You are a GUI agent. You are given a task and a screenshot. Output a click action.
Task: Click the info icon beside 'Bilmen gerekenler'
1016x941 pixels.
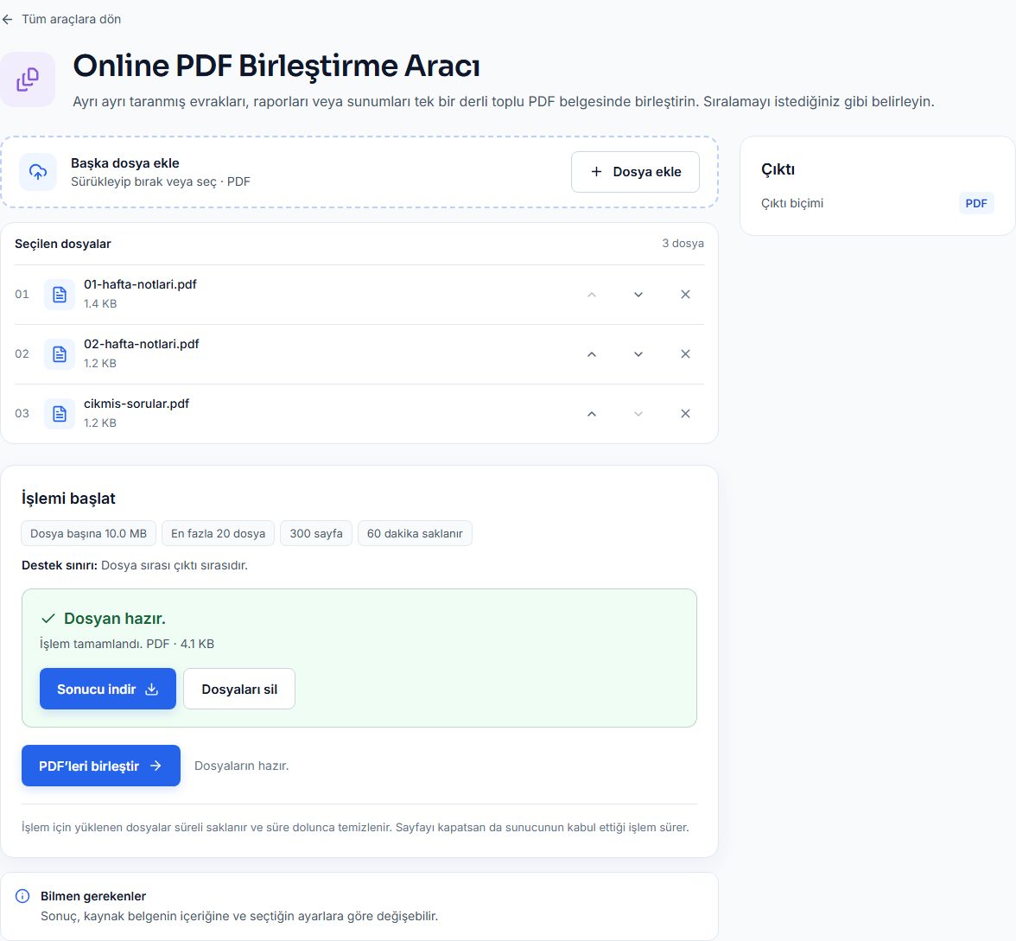coord(22,896)
